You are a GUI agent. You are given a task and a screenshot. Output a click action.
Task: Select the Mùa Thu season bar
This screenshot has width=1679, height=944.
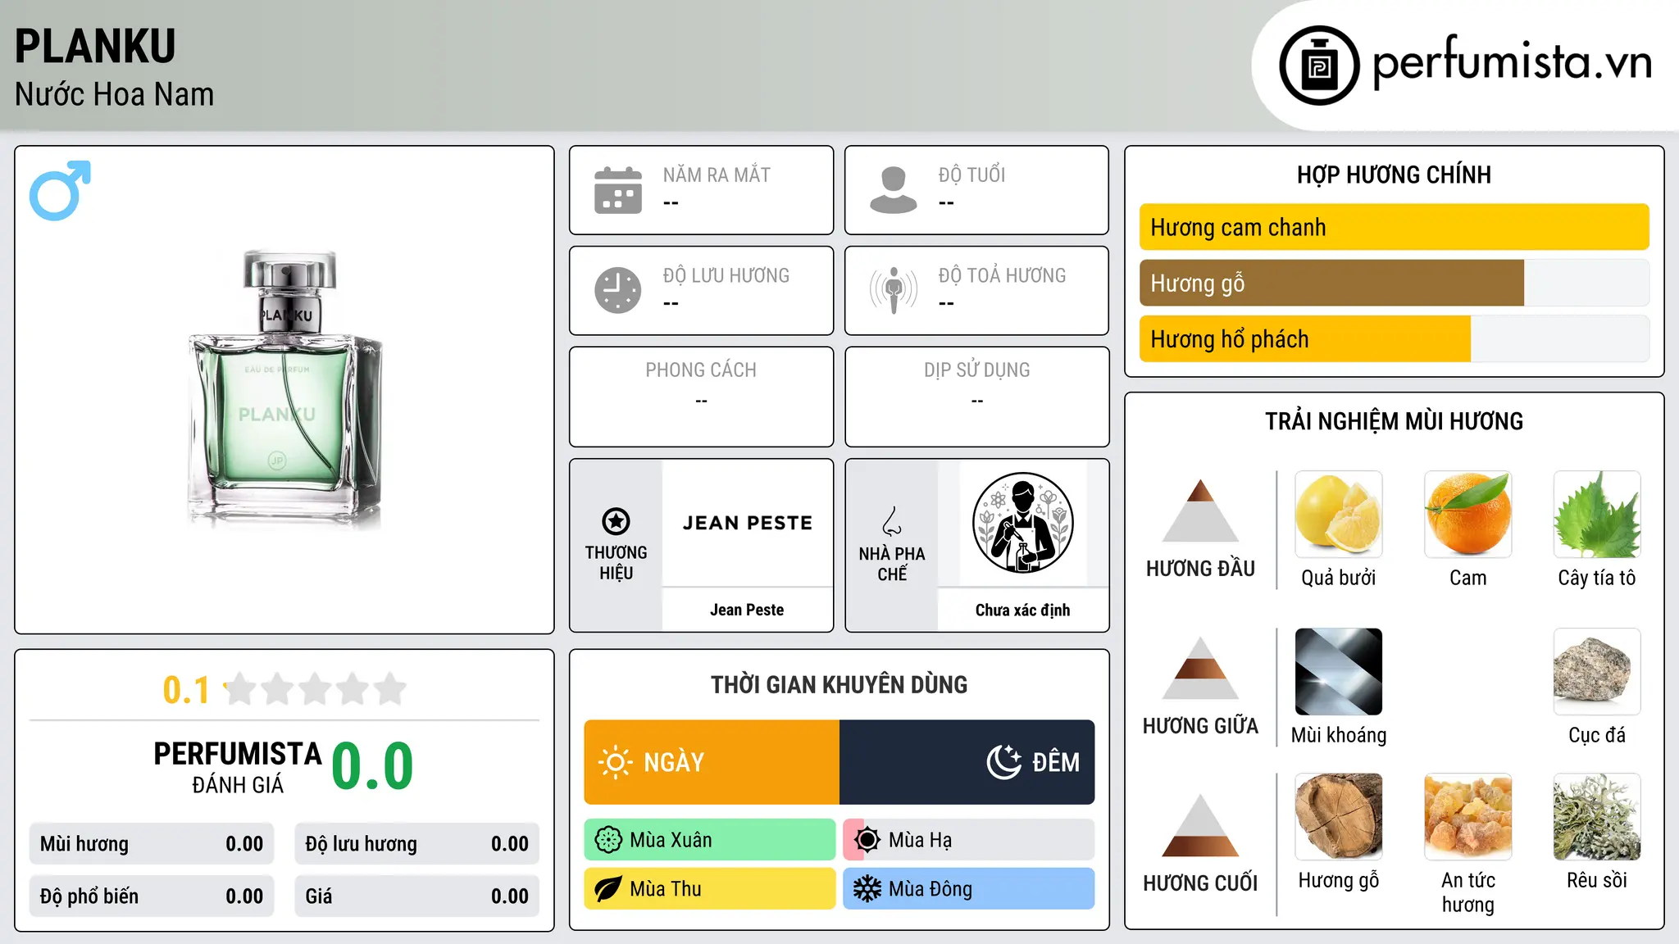[710, 889]
